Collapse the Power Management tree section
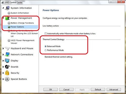 [x=3, y=18]
